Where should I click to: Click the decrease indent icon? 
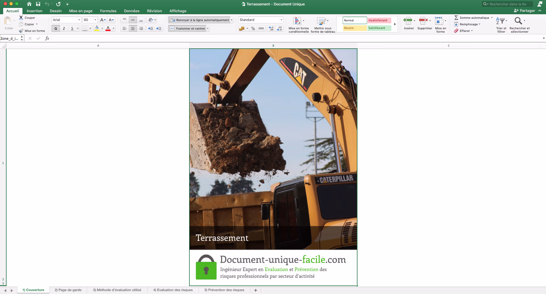(151, 28)
